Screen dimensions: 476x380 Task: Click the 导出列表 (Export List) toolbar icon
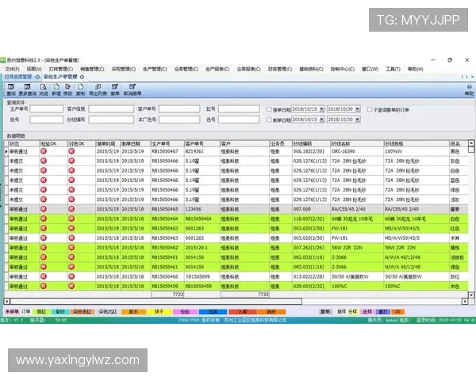pyautogui.click(x=98, y=88)
